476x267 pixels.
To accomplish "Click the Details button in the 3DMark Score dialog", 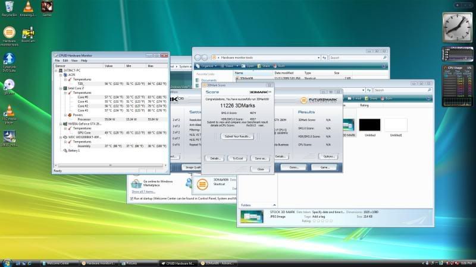I will pyautogui.click(x=215, y=158).
